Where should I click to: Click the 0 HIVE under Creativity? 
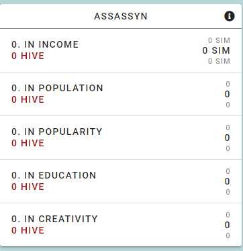(28, 230)
